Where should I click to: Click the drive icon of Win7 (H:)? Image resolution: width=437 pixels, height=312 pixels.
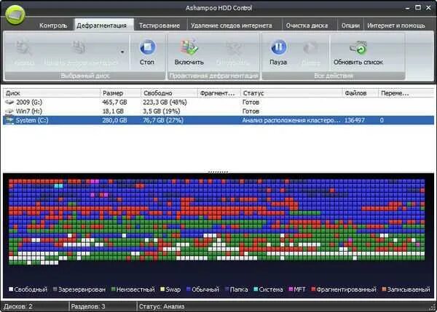[x=9, y=111]
